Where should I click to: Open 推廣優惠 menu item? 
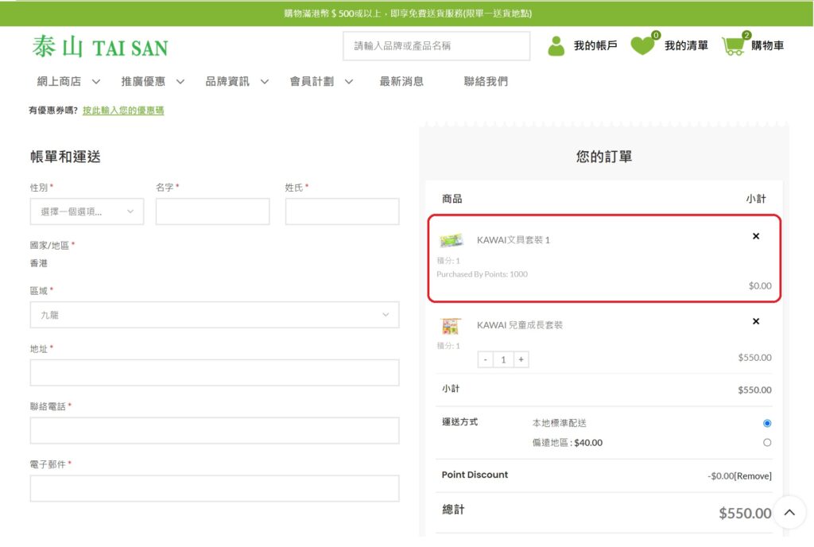tap(143, 81)
